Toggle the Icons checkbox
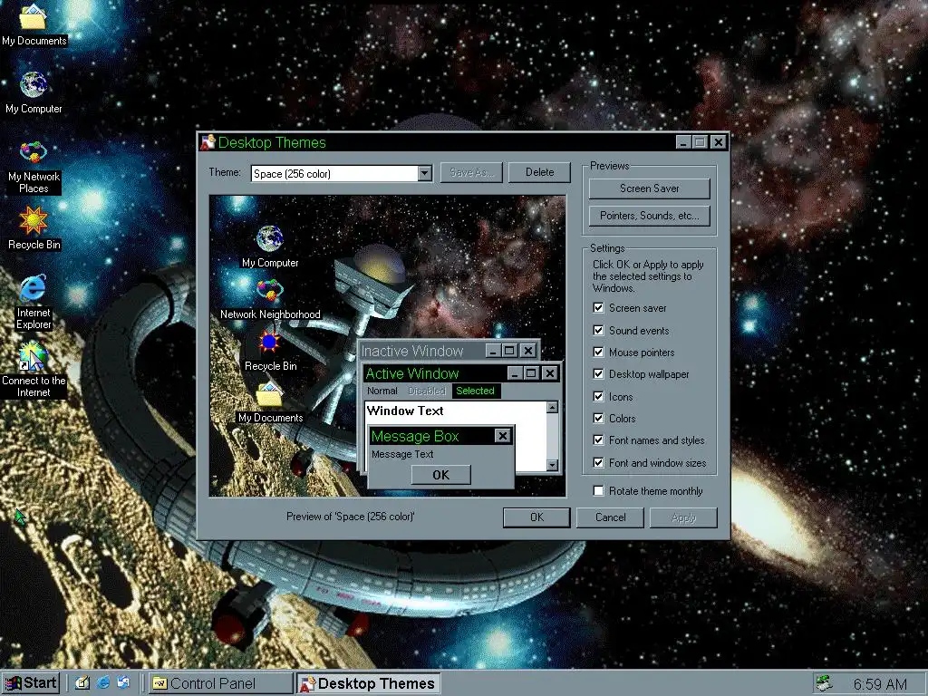The width and height of the screenshot is (928, 696). [x=598, y=397]
